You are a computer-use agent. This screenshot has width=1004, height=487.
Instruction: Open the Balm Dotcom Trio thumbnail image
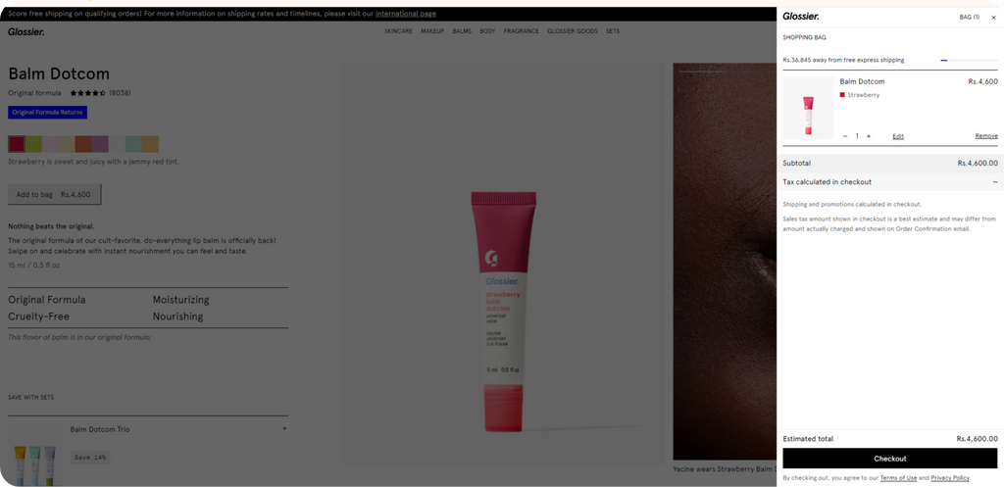(35, 455)
